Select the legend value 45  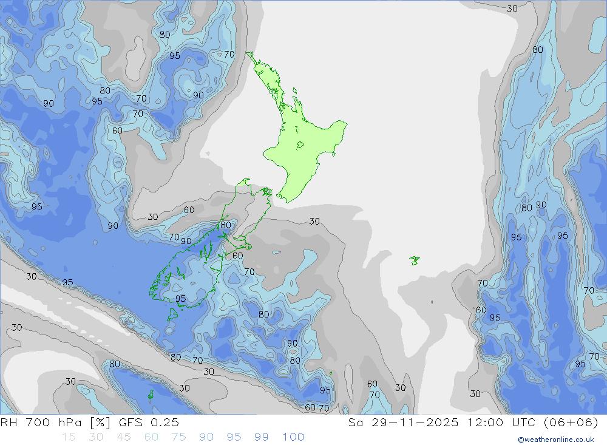point(124,437)
